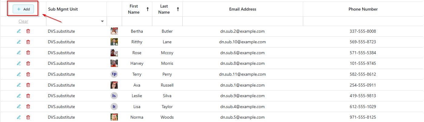Image resolution: width=424 pixels, height=122 pixels.
Task: Click Terry Perry's 'tp' initials avatar
Action: [x=114, y=74]
